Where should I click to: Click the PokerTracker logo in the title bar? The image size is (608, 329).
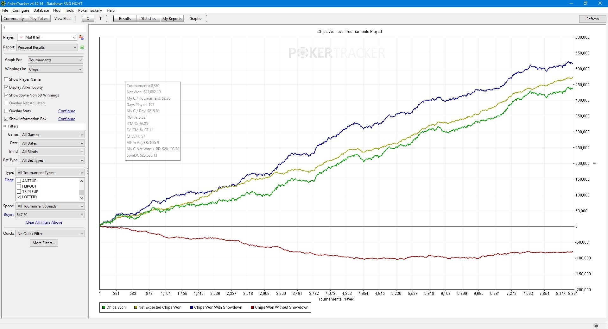tap(3, 3)
